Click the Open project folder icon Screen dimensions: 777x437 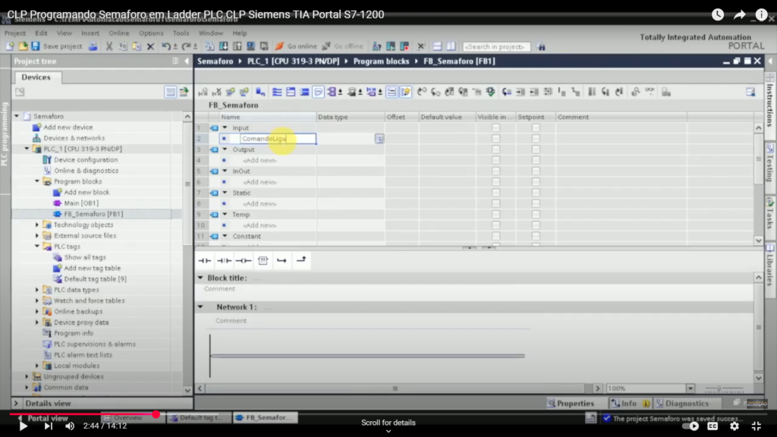23,46
